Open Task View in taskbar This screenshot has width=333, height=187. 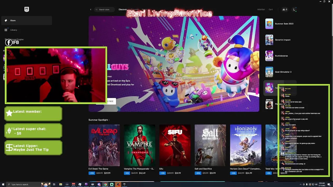(x=54, y=184)
